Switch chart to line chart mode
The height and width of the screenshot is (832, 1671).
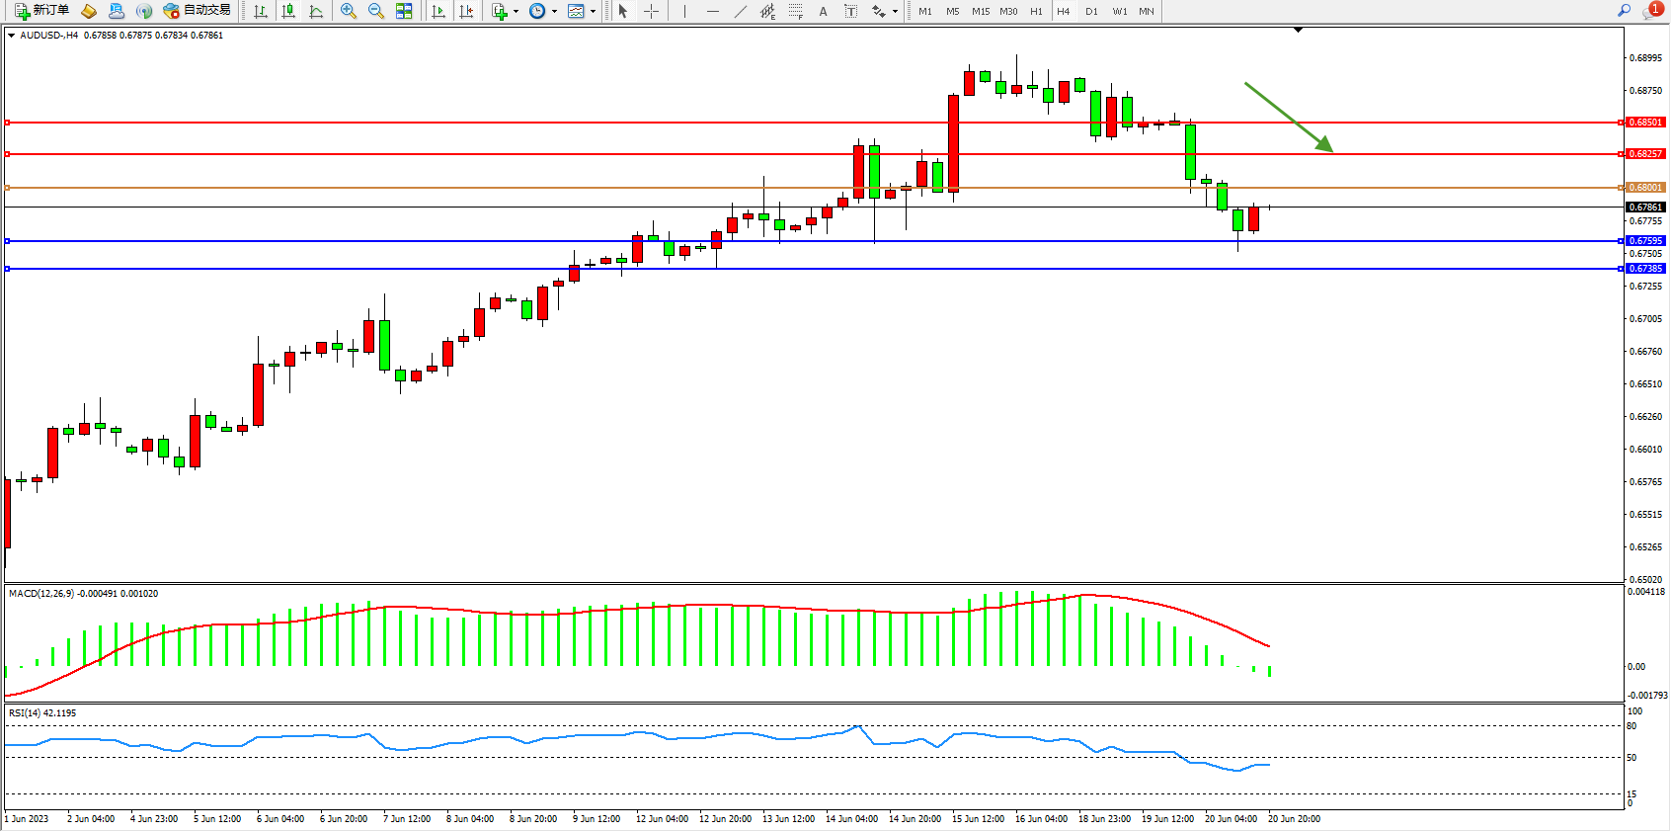[316, 11]
